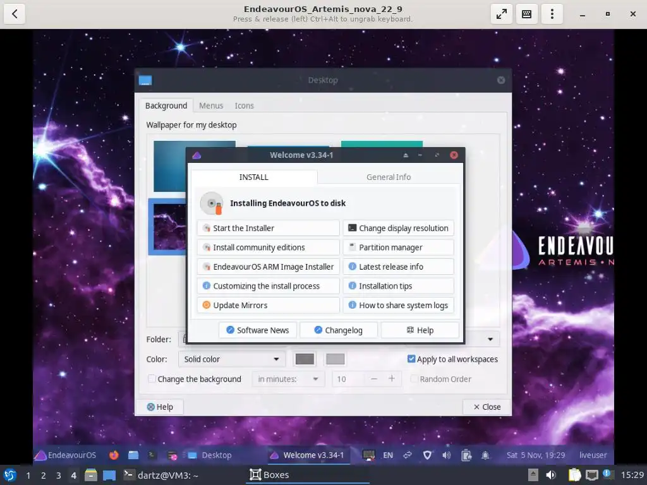Open the dartz@VM3 terminal in host taskbar
This screenshot has width=647, height=485.
161,475
